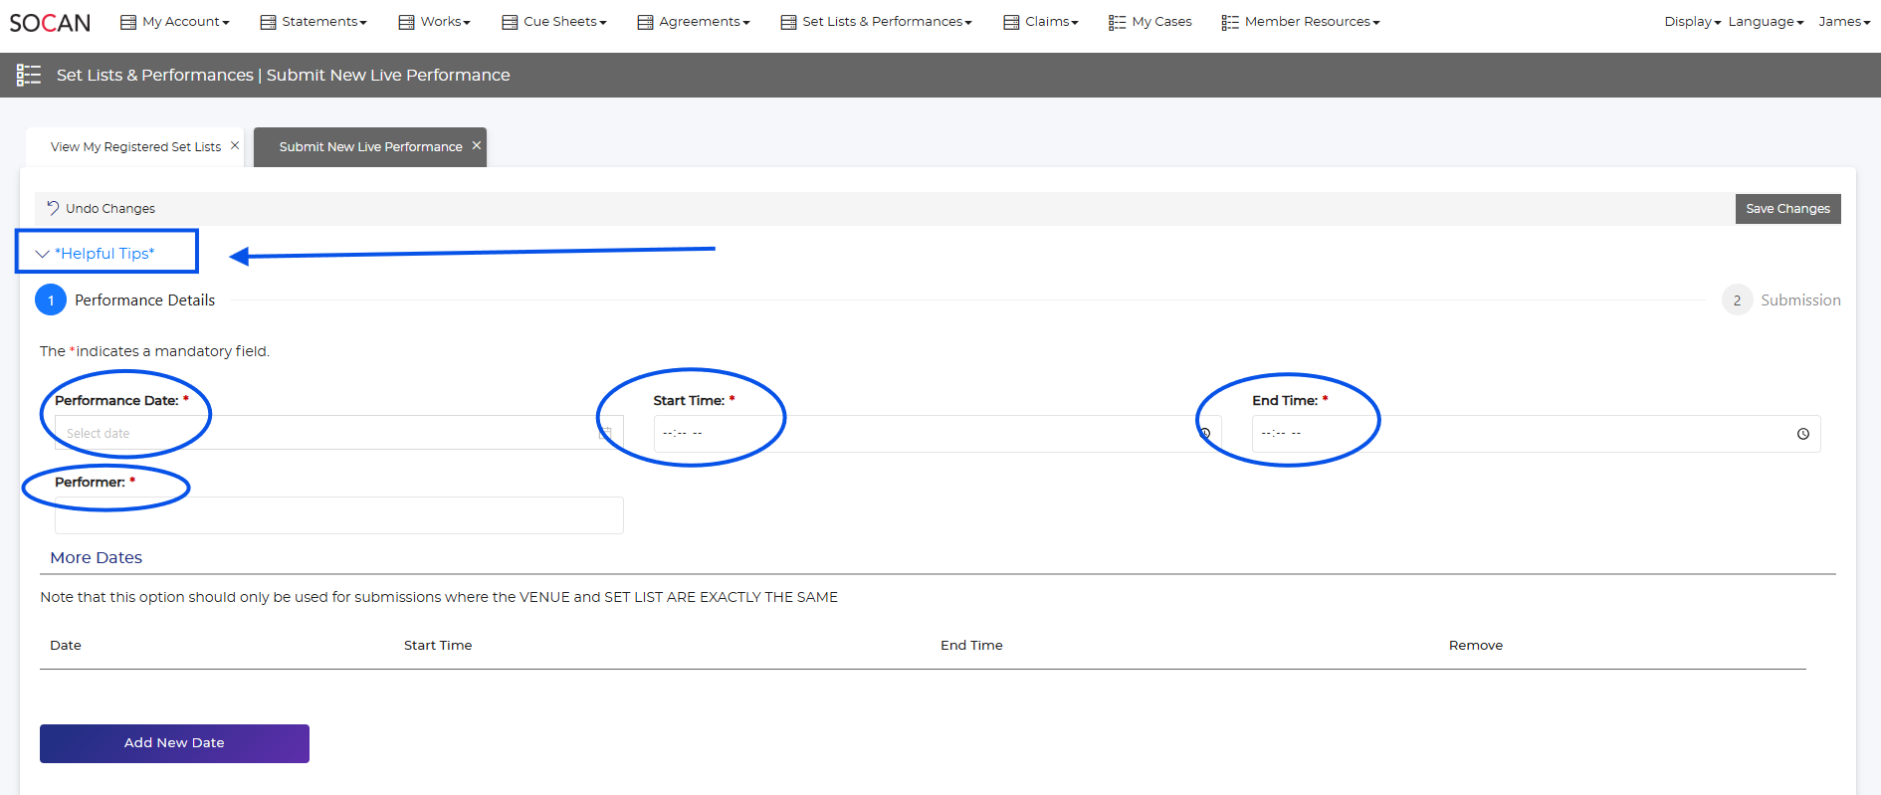Switch to View My Registered Set Lists tab
This screenshot has width=1881, height=795.
pyautogui.click(x=135, y=147)
